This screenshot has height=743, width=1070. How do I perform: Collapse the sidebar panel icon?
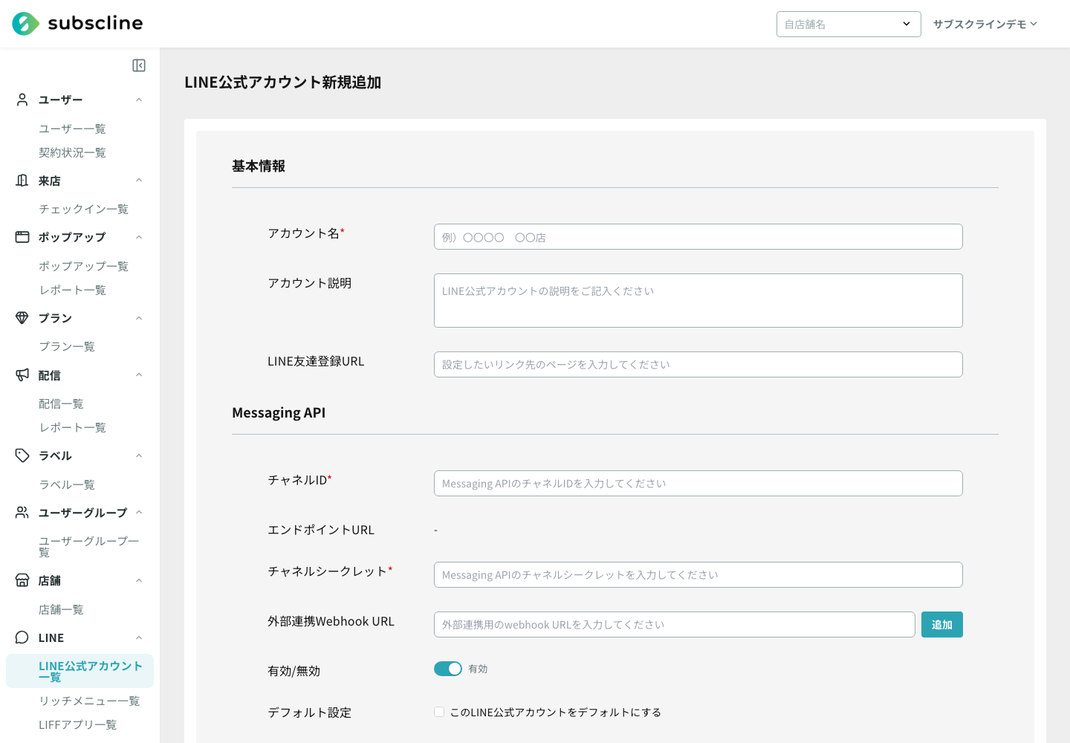pyautogui.click(x=139, y=65)
